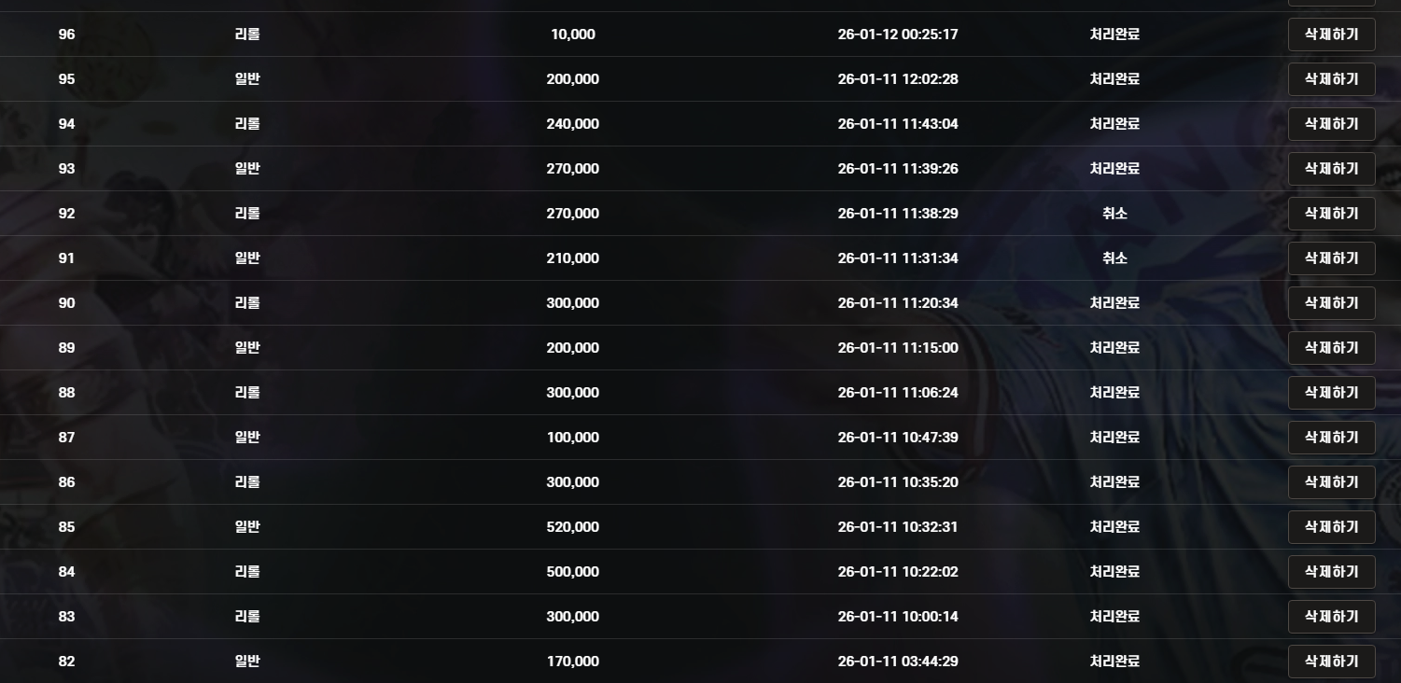Delete entry number 95
Image resolution: width=1401 pixels, height=683 pixels.
pyautogui.click(x=1331, y=79)
